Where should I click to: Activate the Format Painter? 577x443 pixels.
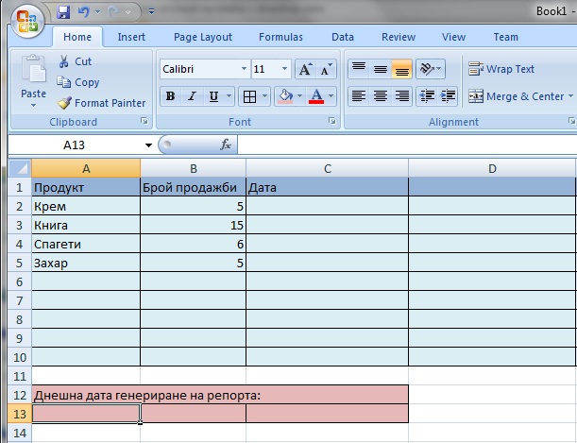click(x=102, y=103)
